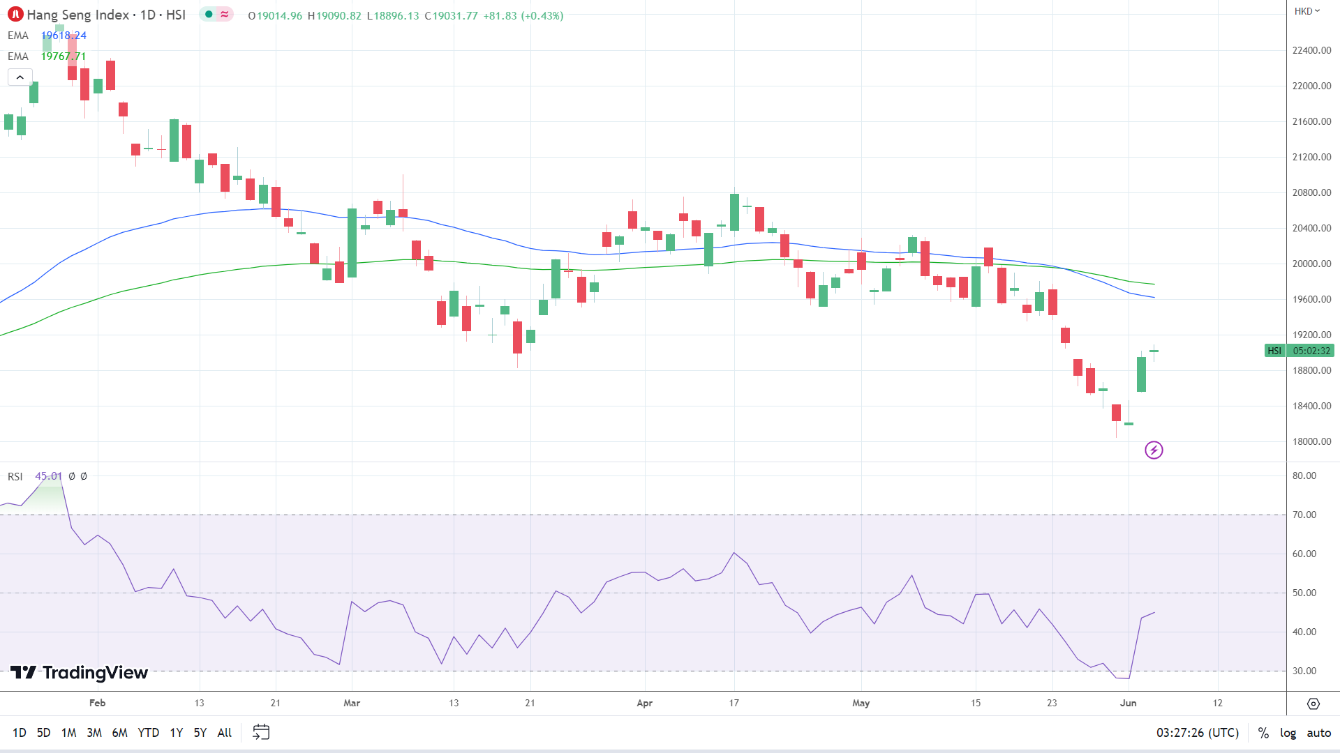Click the green market open status dot
Screen dimensions: 1340x753
coord(209,15)
